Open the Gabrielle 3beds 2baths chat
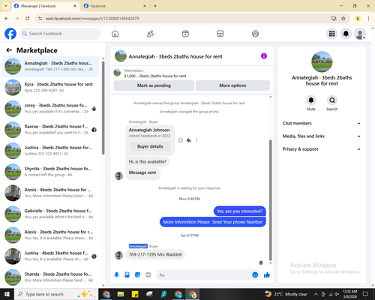The width and height of the screenshot is (375, 300). point(51,214)
